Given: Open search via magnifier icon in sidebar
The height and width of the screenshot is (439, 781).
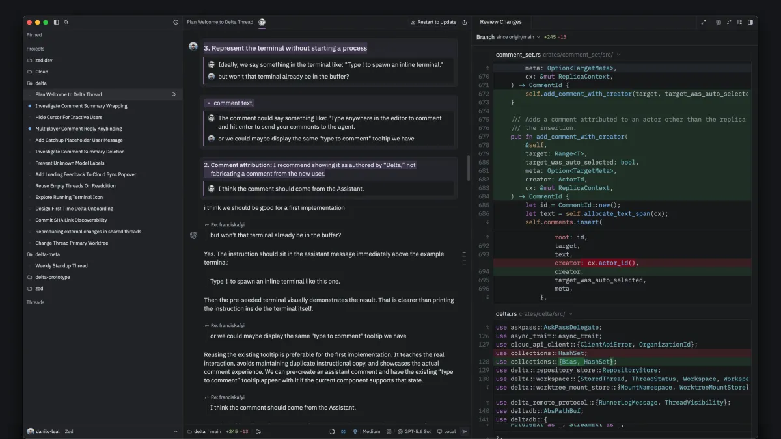Looking at the screenshot, I should [66, 22].
